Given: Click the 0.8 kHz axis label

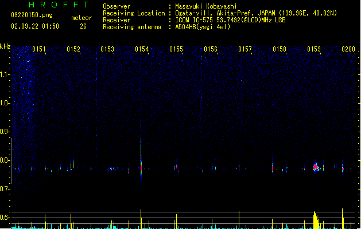Looking at the screenshot, I should pyautogui.click(x=5, y=160).
